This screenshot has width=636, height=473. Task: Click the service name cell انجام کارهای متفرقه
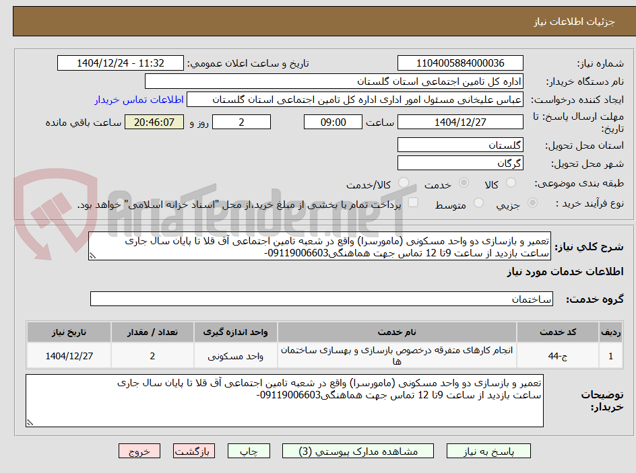click(x=397, y=355)
